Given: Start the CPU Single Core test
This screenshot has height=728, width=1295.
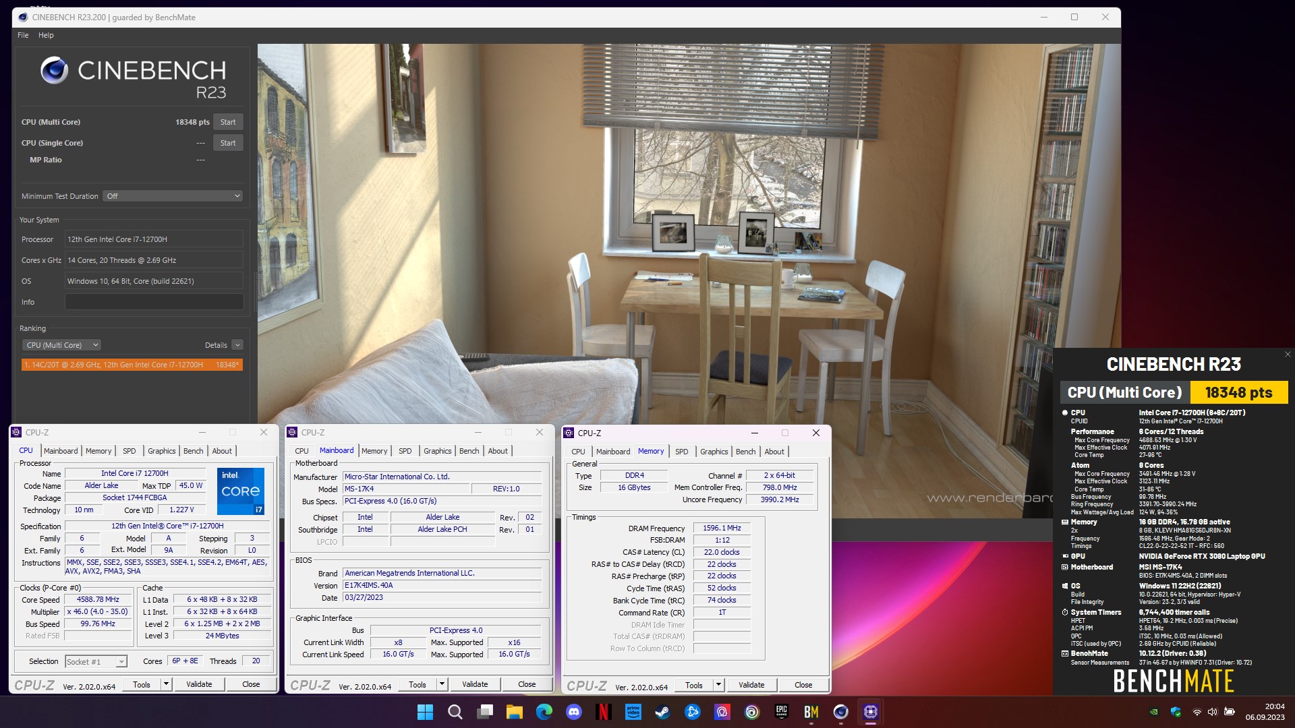Looking at the screenshot, I should [228, 143].
